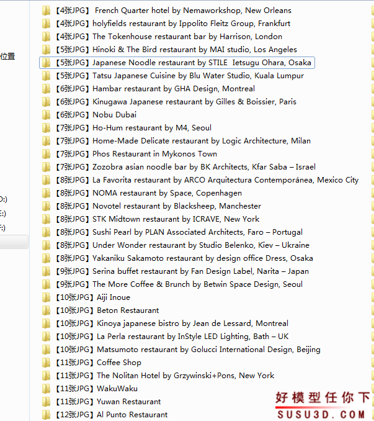Click folder icon for Aiji Inoue
Screen dimensions: 374x421
(x=46, y=297)
